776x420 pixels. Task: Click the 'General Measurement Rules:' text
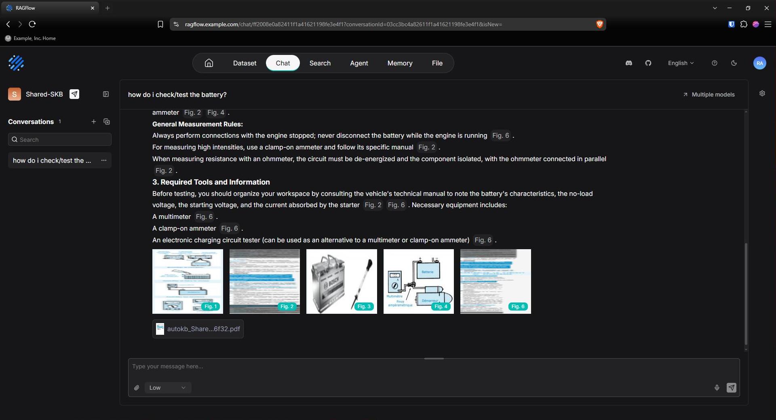(x=198, y=124)
